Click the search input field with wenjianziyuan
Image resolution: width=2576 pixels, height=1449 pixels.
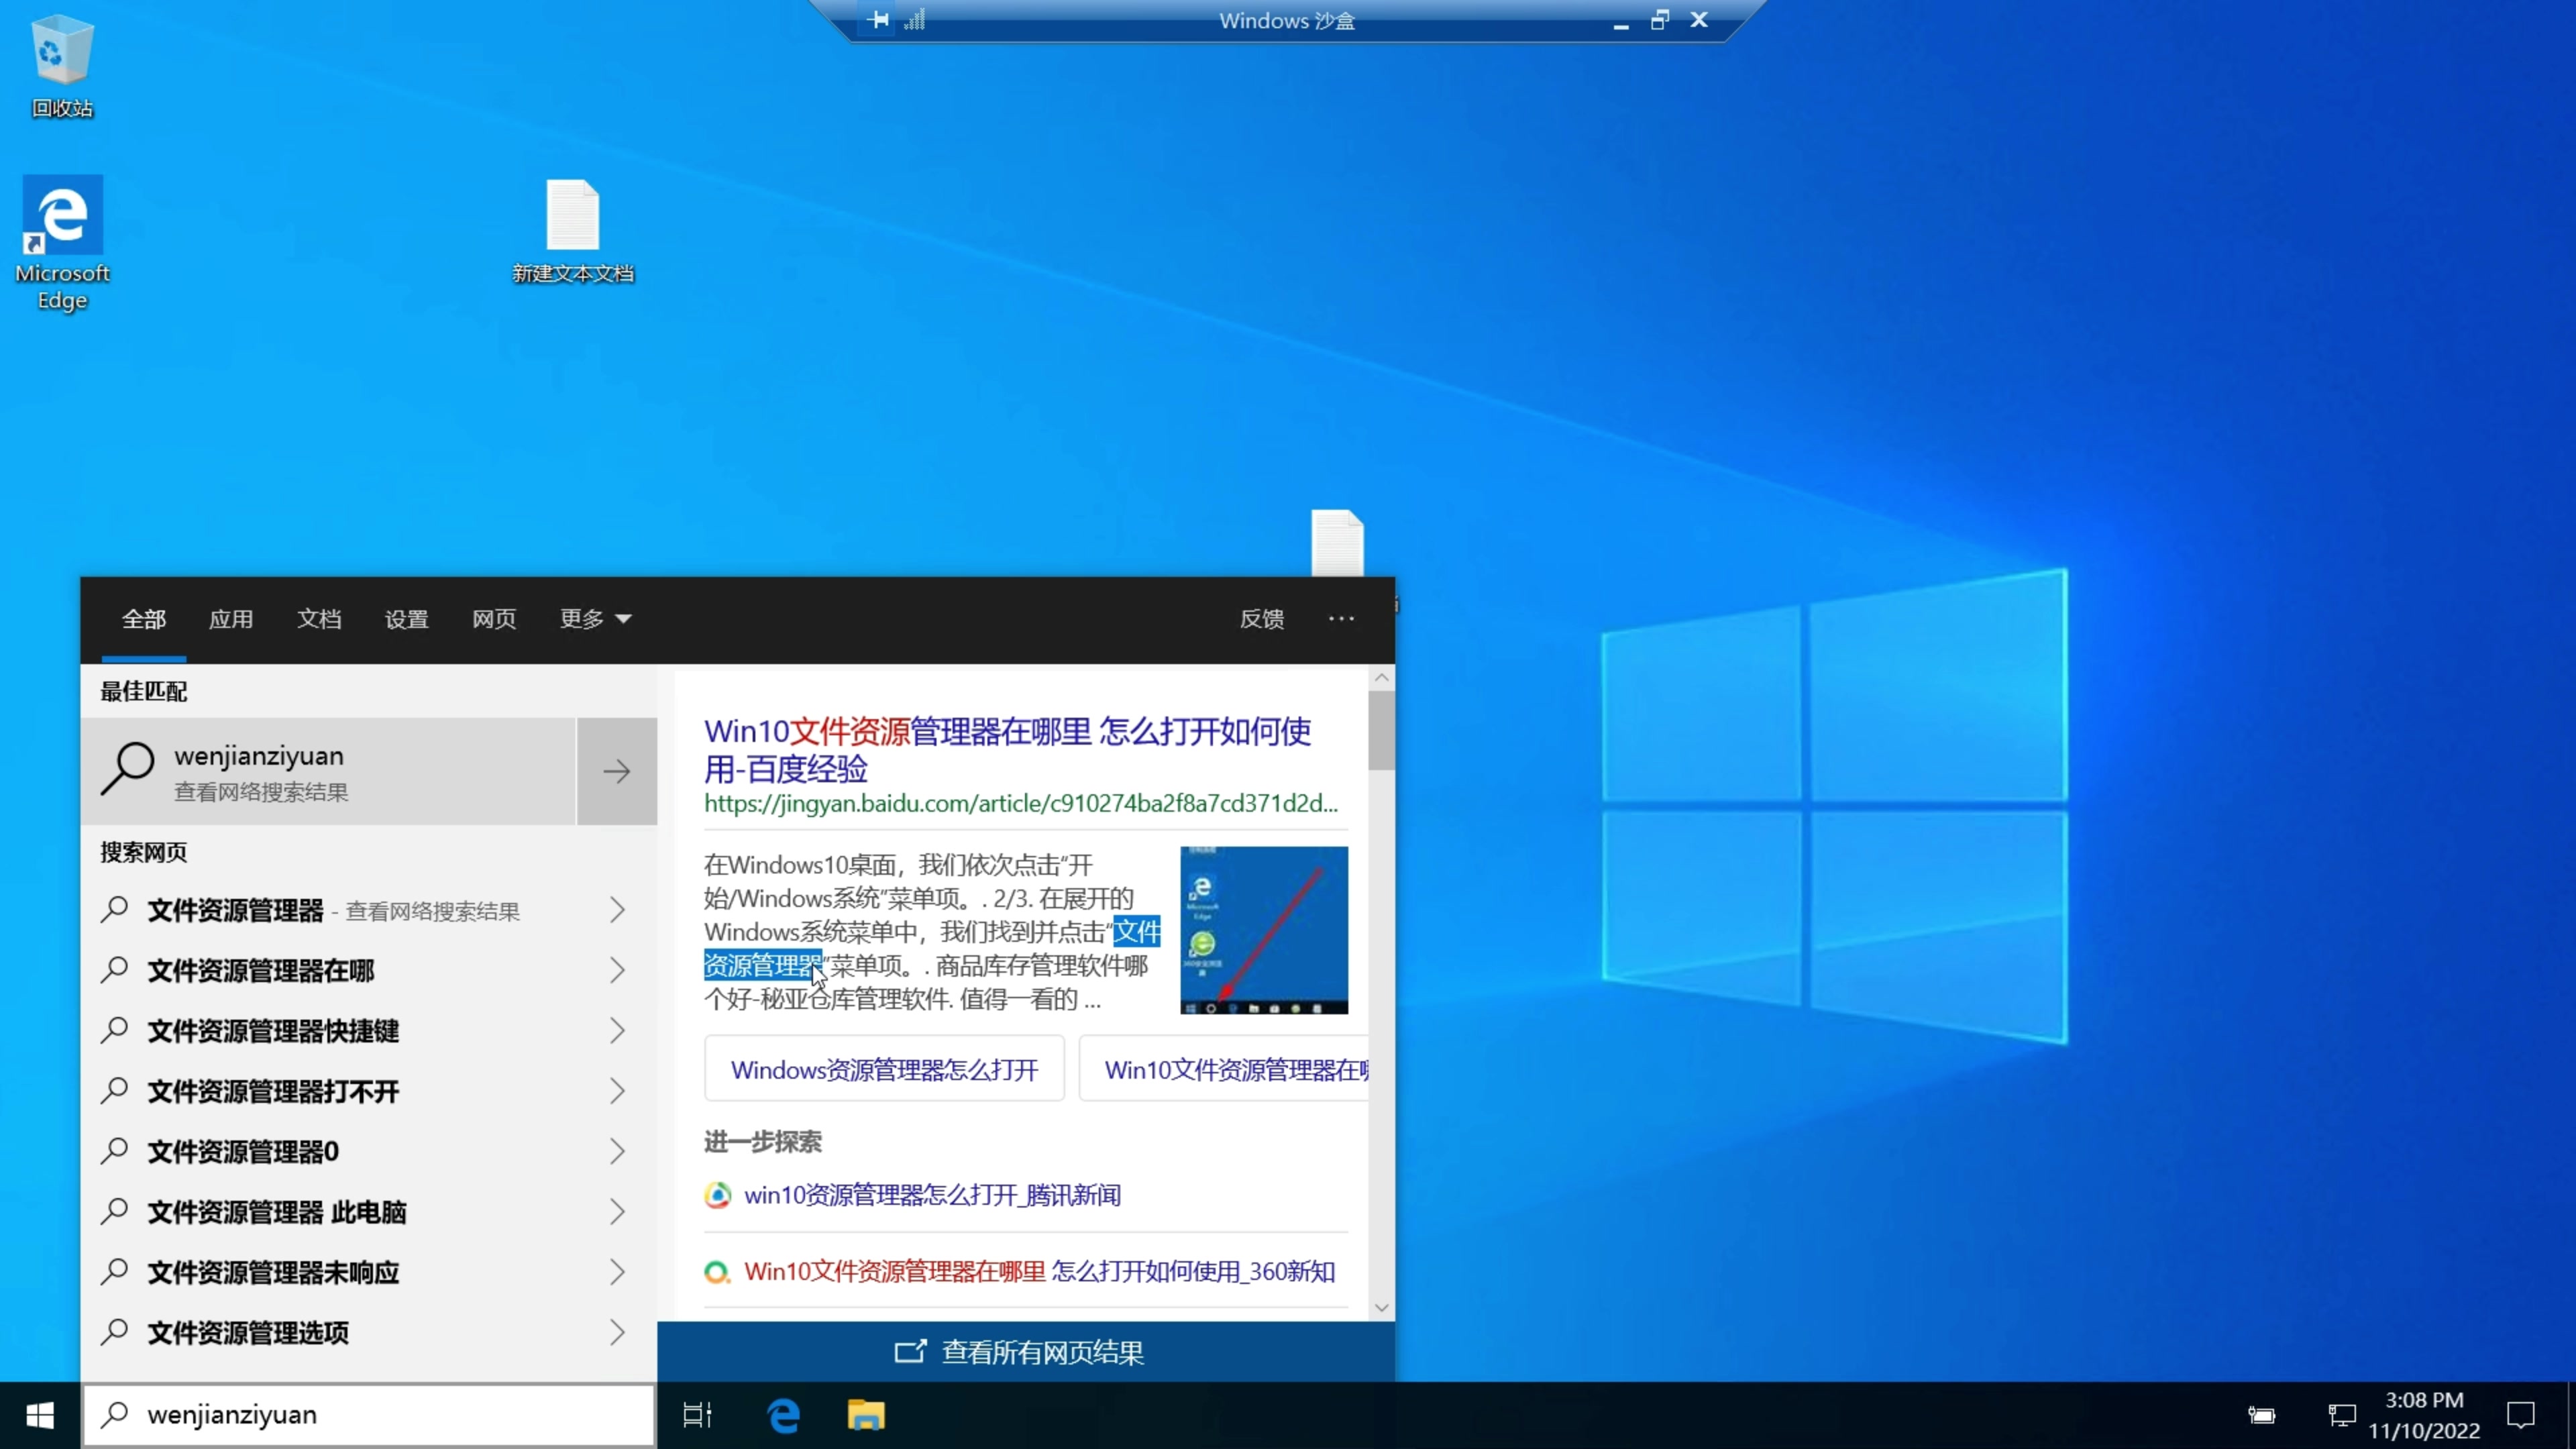click(369, 1415)
